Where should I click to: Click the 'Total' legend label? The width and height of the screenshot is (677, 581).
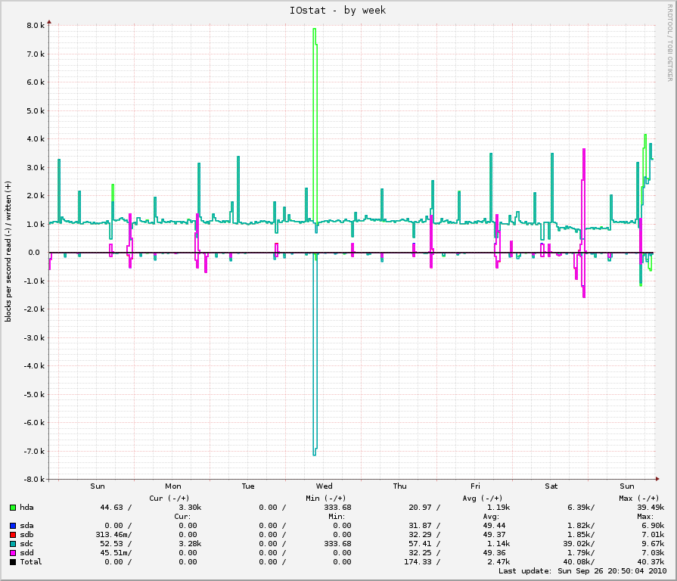pyautogui.click(x=31, y=562)
